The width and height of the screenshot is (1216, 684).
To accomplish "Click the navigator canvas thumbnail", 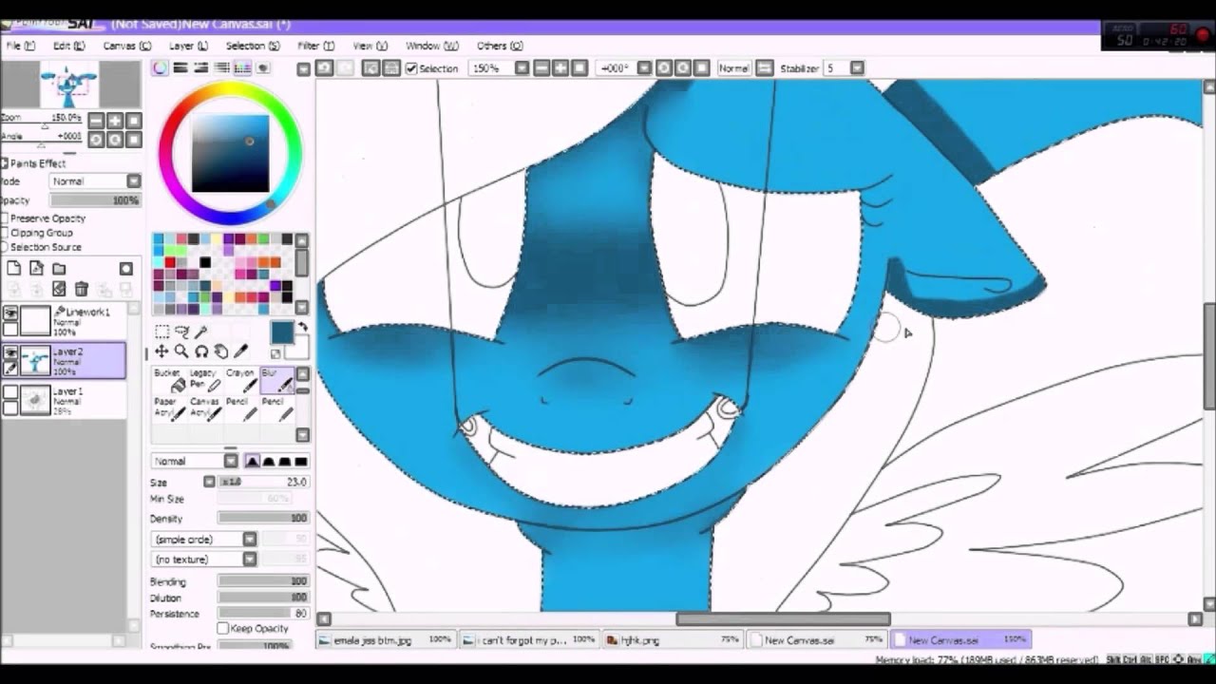I will [x=68, y=85].
